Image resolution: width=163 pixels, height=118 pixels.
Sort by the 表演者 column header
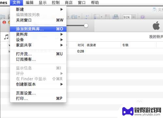pos(91,45)
